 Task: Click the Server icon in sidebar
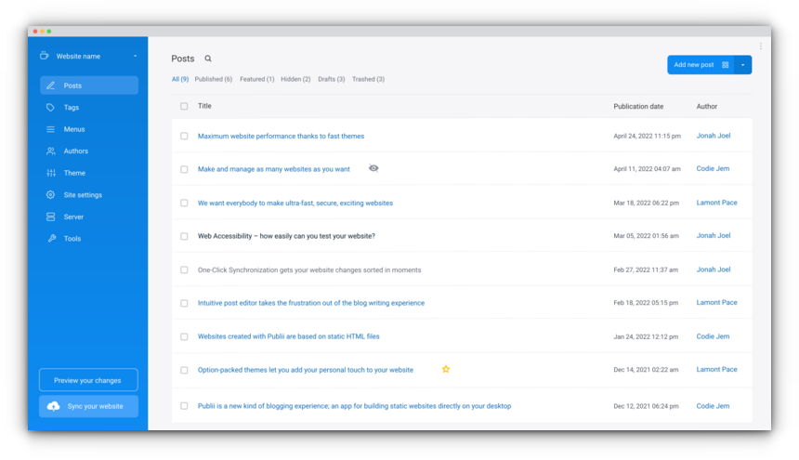(51, 217)
